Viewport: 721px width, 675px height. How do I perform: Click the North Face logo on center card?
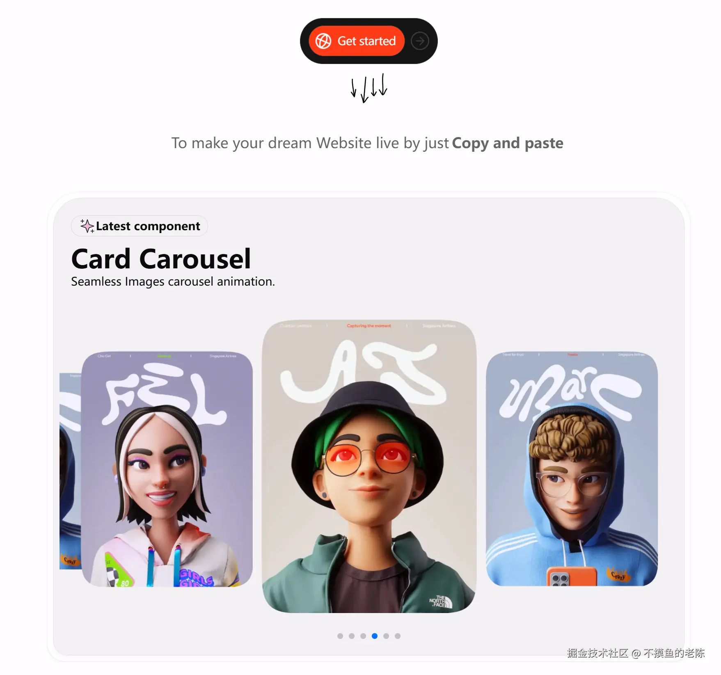click(441, 602)
